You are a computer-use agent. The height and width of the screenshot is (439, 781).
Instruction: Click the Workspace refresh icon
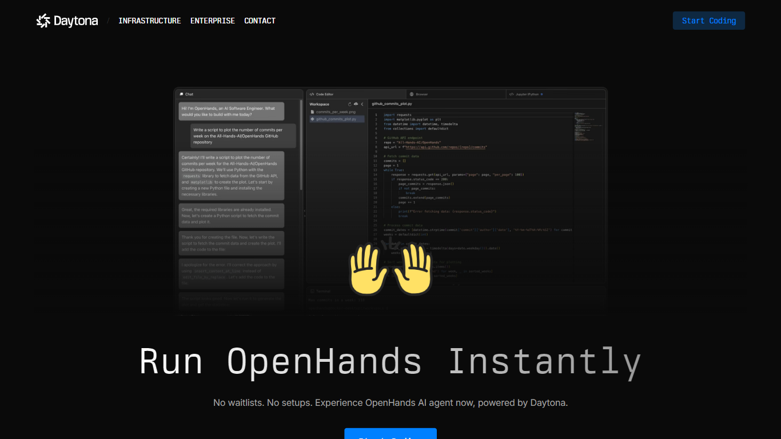350,104
